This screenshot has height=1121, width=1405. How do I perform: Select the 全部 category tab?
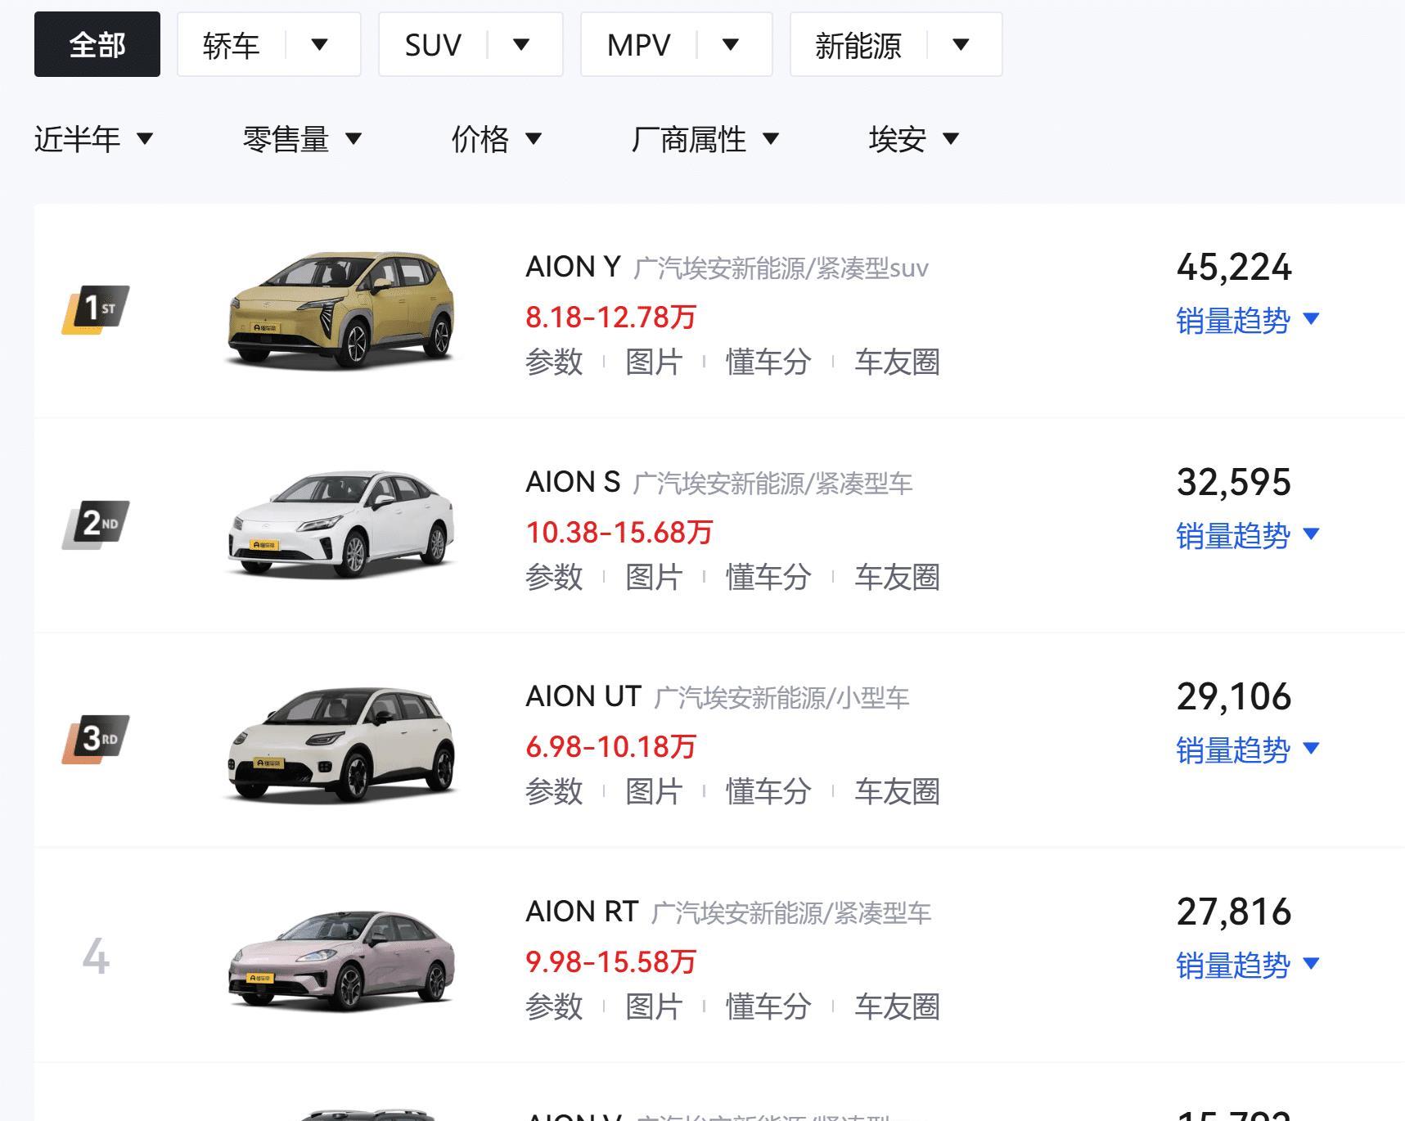coord(97,45)
